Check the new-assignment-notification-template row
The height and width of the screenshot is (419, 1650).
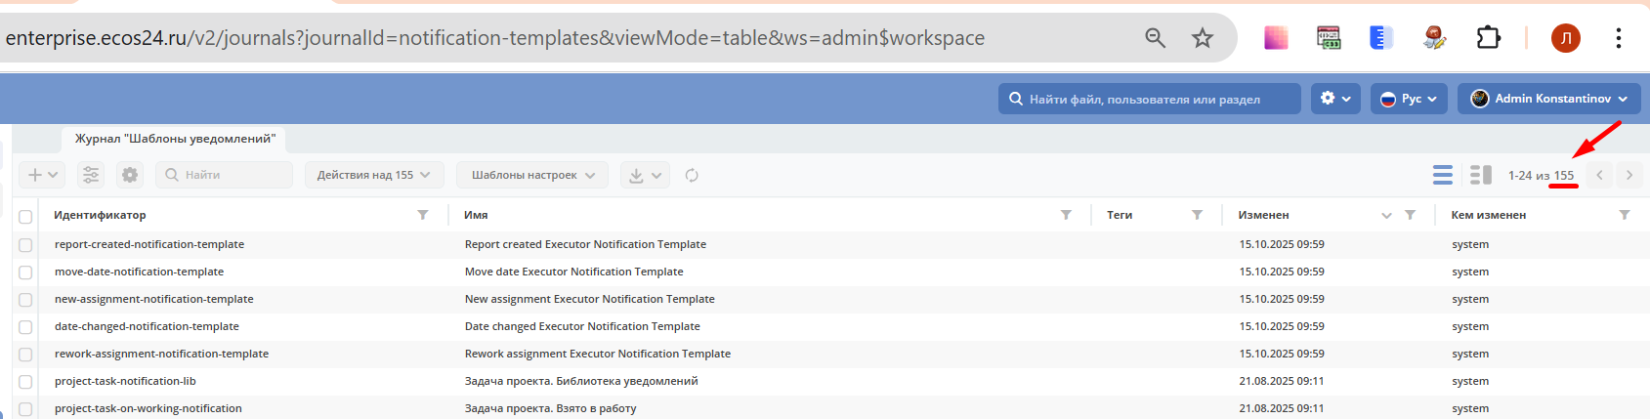pos(25,300)
